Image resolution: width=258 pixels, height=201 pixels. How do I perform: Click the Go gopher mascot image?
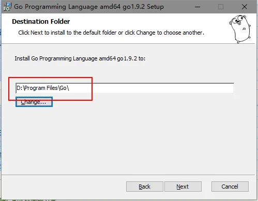pos(240,29)
